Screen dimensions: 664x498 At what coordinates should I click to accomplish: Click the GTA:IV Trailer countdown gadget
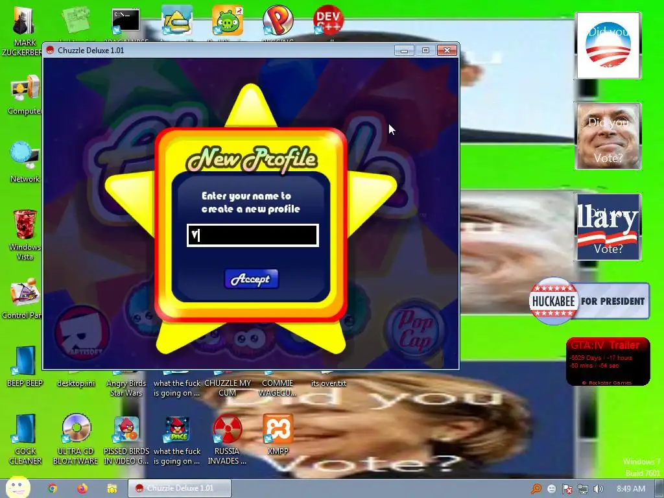(x=608, y=362)
